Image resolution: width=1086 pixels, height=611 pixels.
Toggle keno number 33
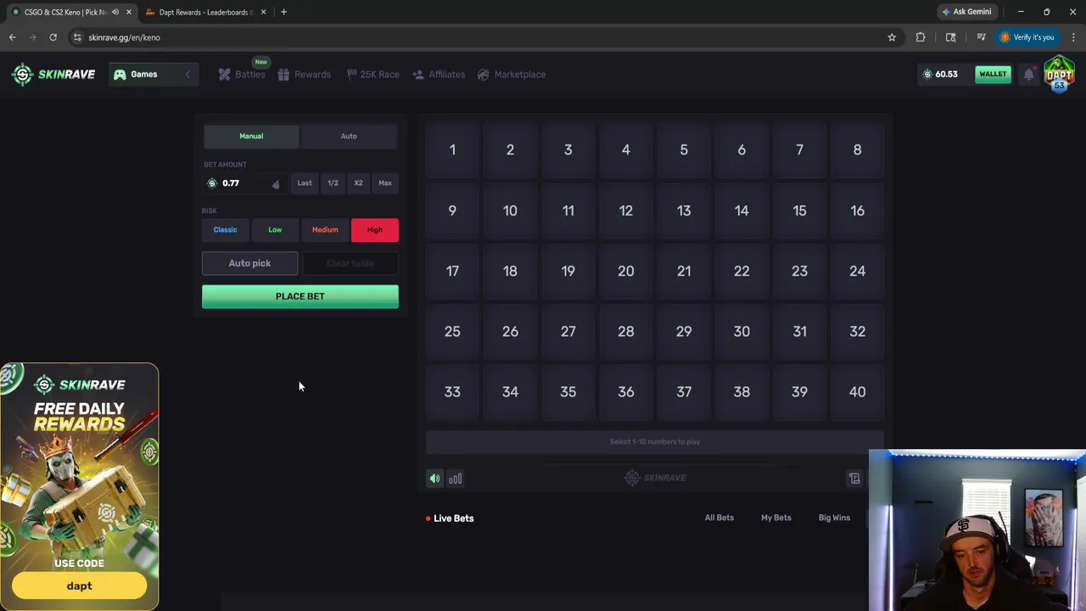(x=452, y=392)
